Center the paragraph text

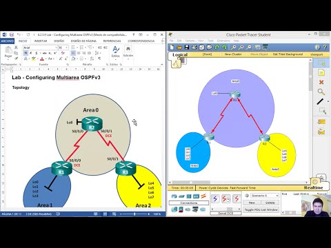[x=79, y=53]
